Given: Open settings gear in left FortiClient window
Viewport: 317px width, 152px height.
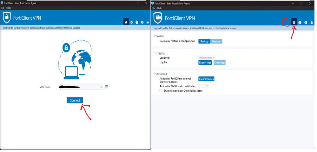Looking at the screenshot, I should point(132,22).
